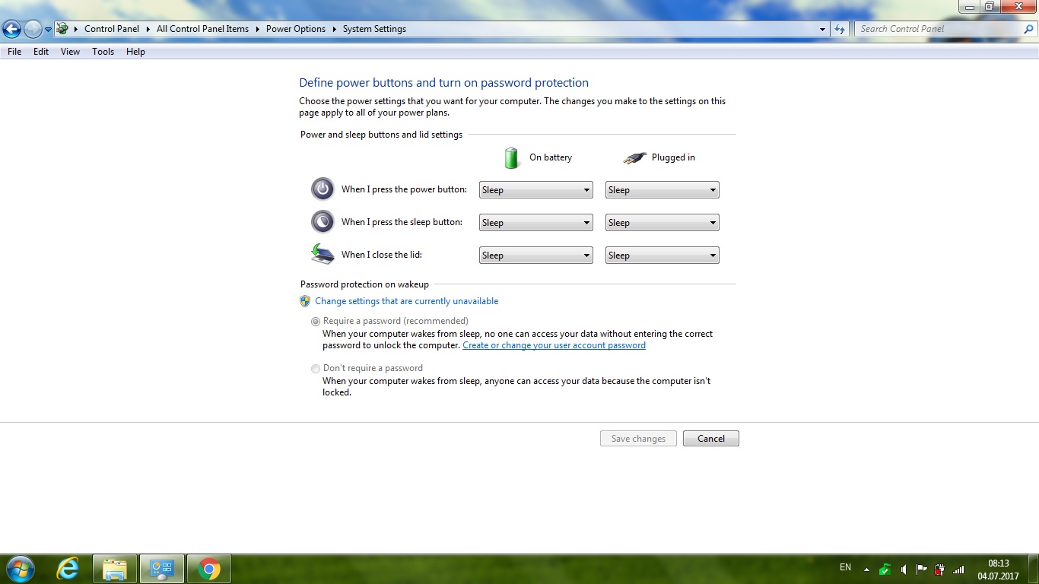Go to Power Options breadcrumb

(x=296, y=29)
